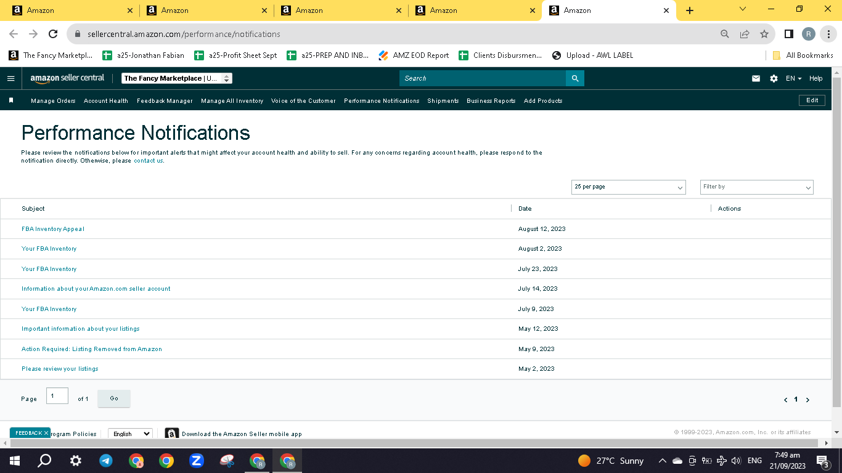Open the Help link
Screen dimensions: 842x473
tap(816, 78)
